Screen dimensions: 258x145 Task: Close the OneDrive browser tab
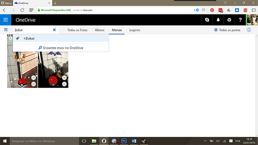(x=49, y=3)
